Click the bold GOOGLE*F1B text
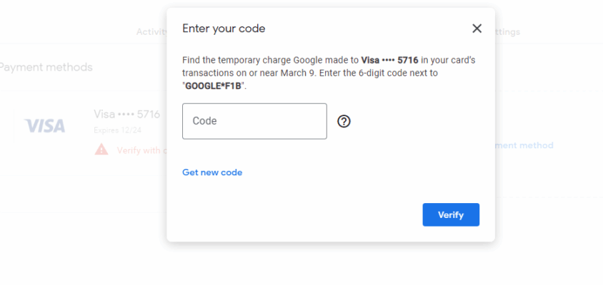This screenshot has width=603, height=285. tap(213, 86)
